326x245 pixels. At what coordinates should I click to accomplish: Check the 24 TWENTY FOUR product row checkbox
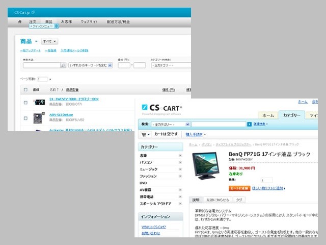[x=25, y=103]
